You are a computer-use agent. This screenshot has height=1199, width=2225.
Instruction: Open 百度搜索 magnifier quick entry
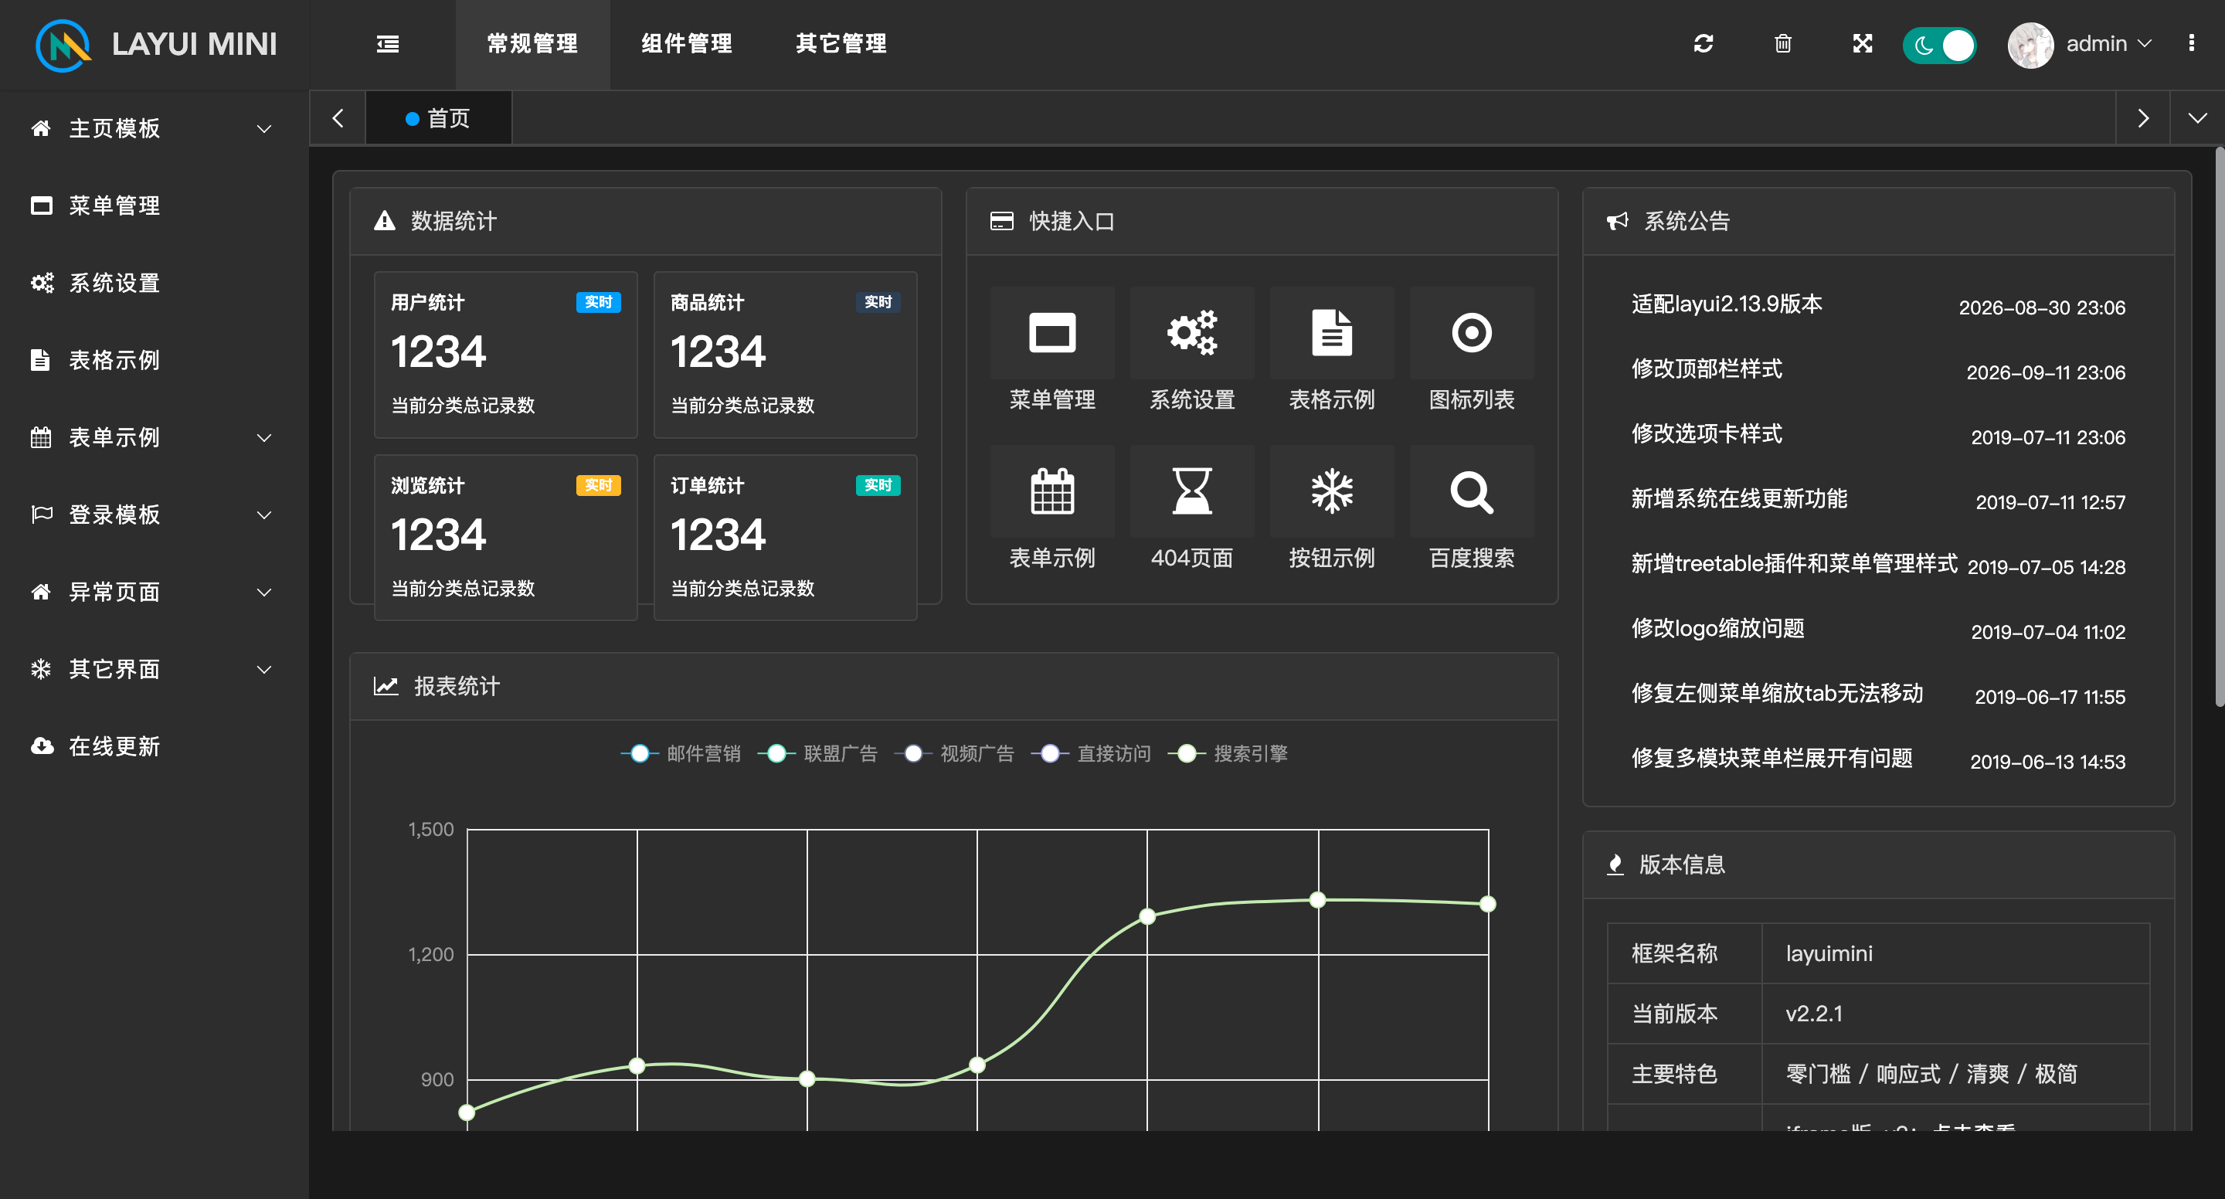1472,491
